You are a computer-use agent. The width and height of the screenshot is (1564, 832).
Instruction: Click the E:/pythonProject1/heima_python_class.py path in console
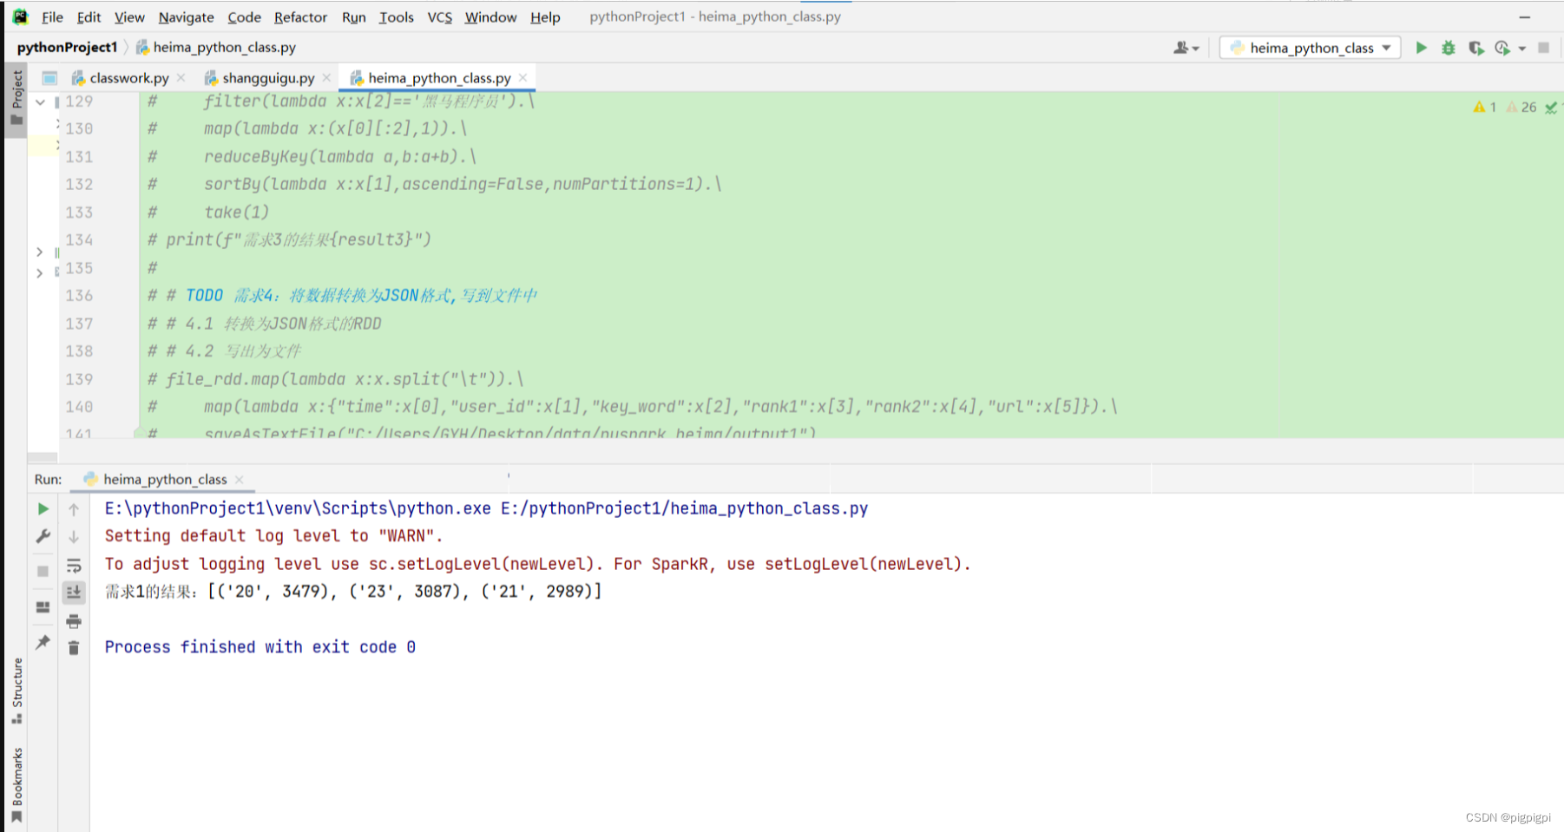[x=684, y=508]
